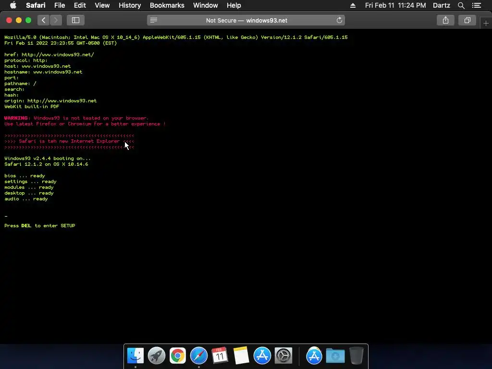Viewport: 492px width, 369px height.
Task: Click the Share button in Safari toolbar
Action: click(445, 20)
